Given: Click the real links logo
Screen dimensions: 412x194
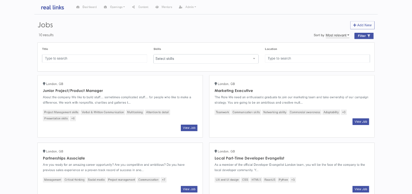Looking at the screenshot, I should pos(53,7).
